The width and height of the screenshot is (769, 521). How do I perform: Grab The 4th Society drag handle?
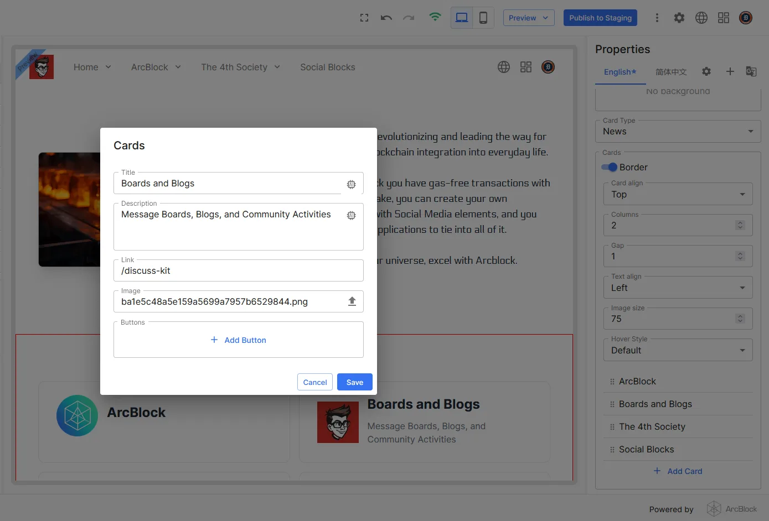tap(612, 427)
